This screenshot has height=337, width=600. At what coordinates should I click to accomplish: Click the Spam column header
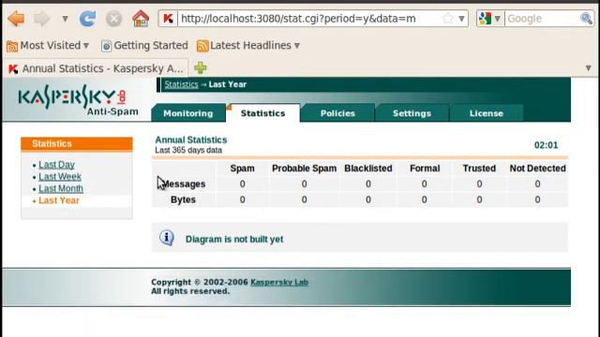[x=242, y=168]
